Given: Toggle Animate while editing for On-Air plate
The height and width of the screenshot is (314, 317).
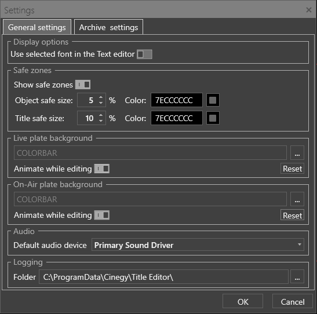Looking at the screenshot, I should coord(102,215).
